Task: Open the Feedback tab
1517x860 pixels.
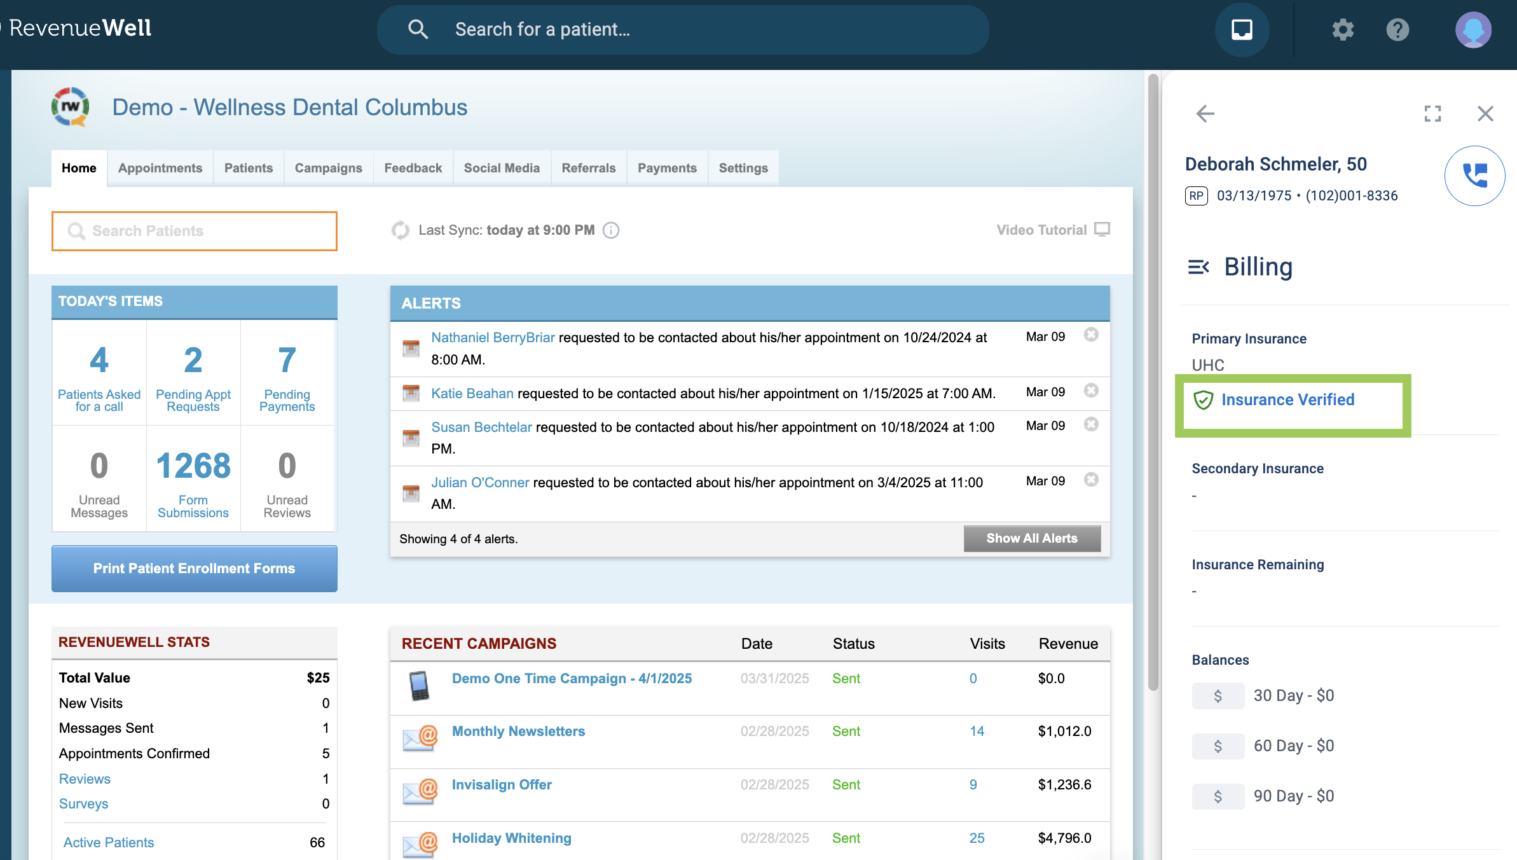Action: click(x=413, y=168)
